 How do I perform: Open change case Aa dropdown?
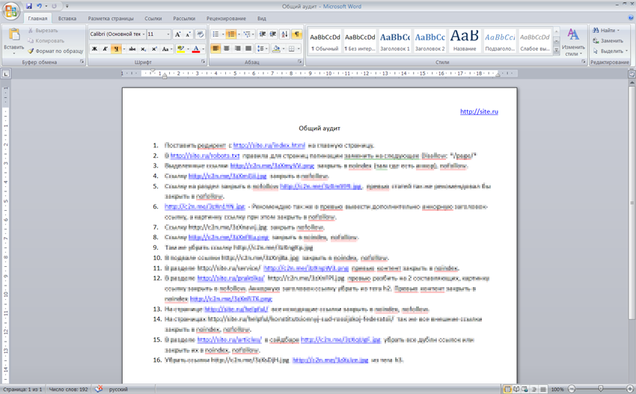click(166, 49)
